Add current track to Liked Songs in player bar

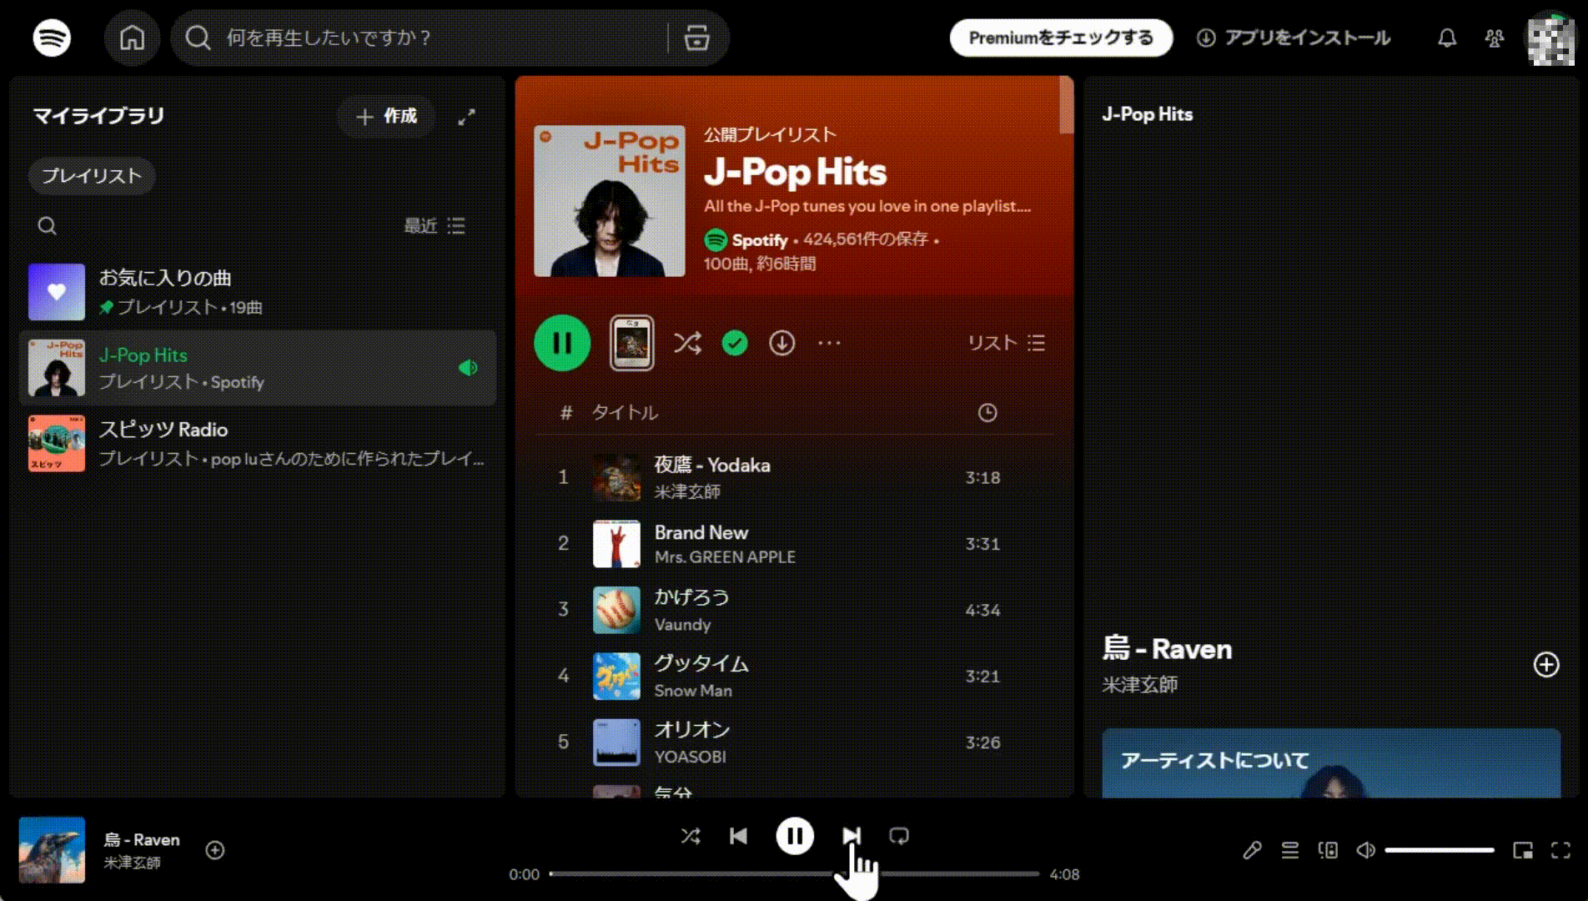coord(215,850)
